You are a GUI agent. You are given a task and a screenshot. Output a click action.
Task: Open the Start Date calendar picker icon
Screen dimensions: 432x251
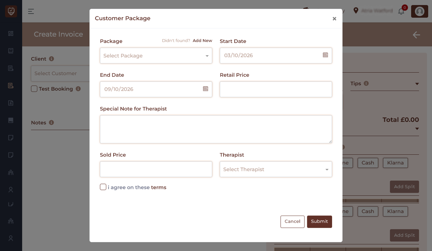[325, 55]
